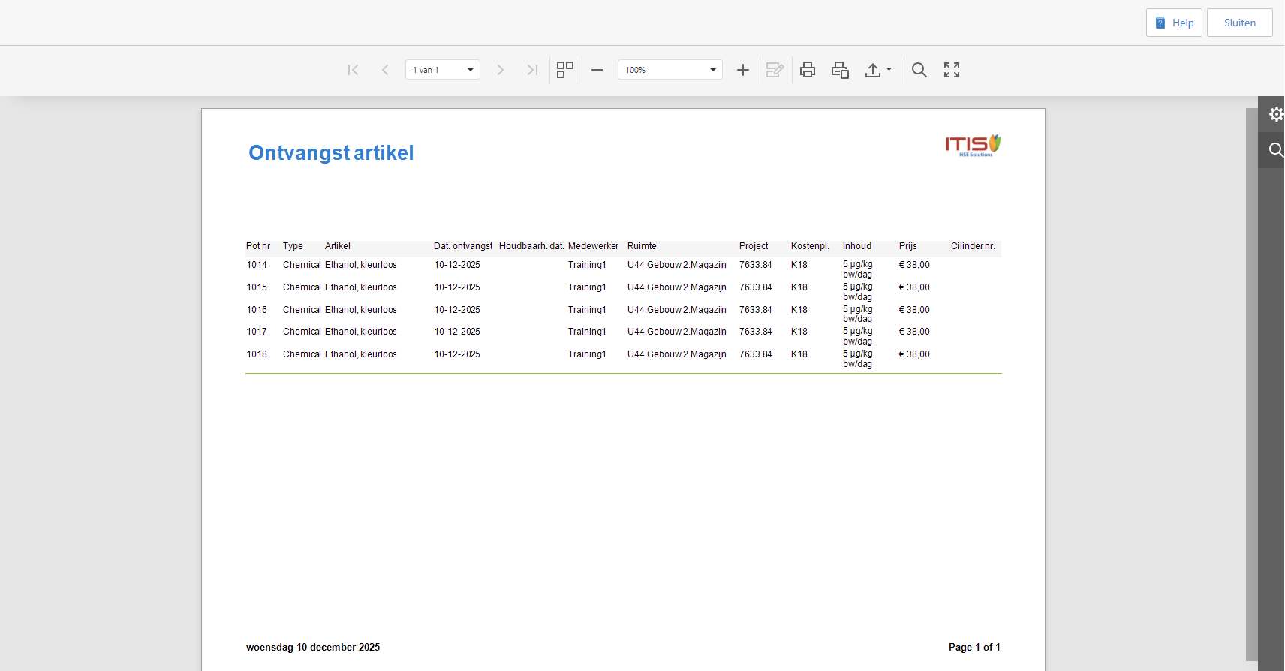Go to the previous page
The height and width of the screenshot is (671, 1285).
tap(385, 70)
